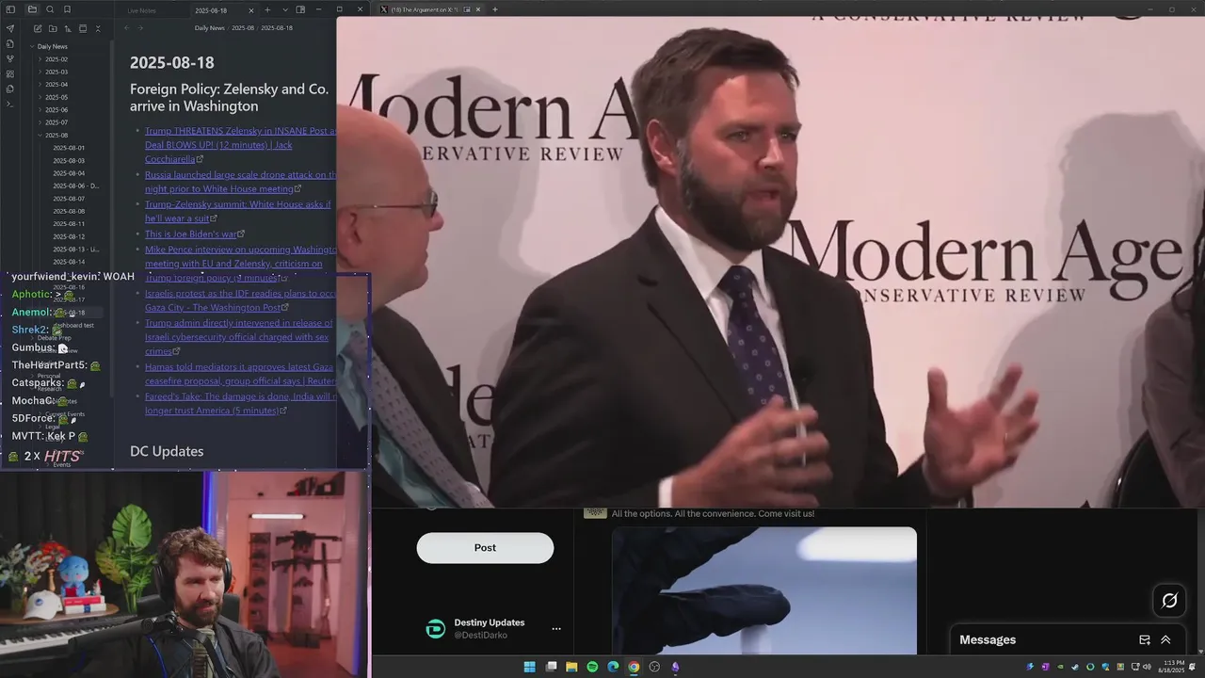1205x678 pixels.
Task: Open Fareed's Take India link
Action: (240, 403)
